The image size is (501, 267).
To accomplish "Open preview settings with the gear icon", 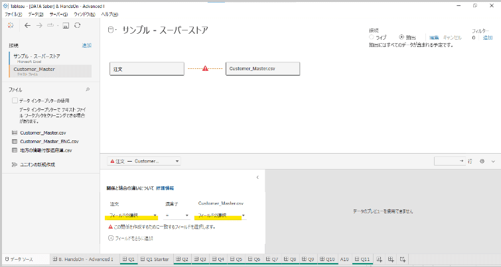I will click(x=482, y=162).
